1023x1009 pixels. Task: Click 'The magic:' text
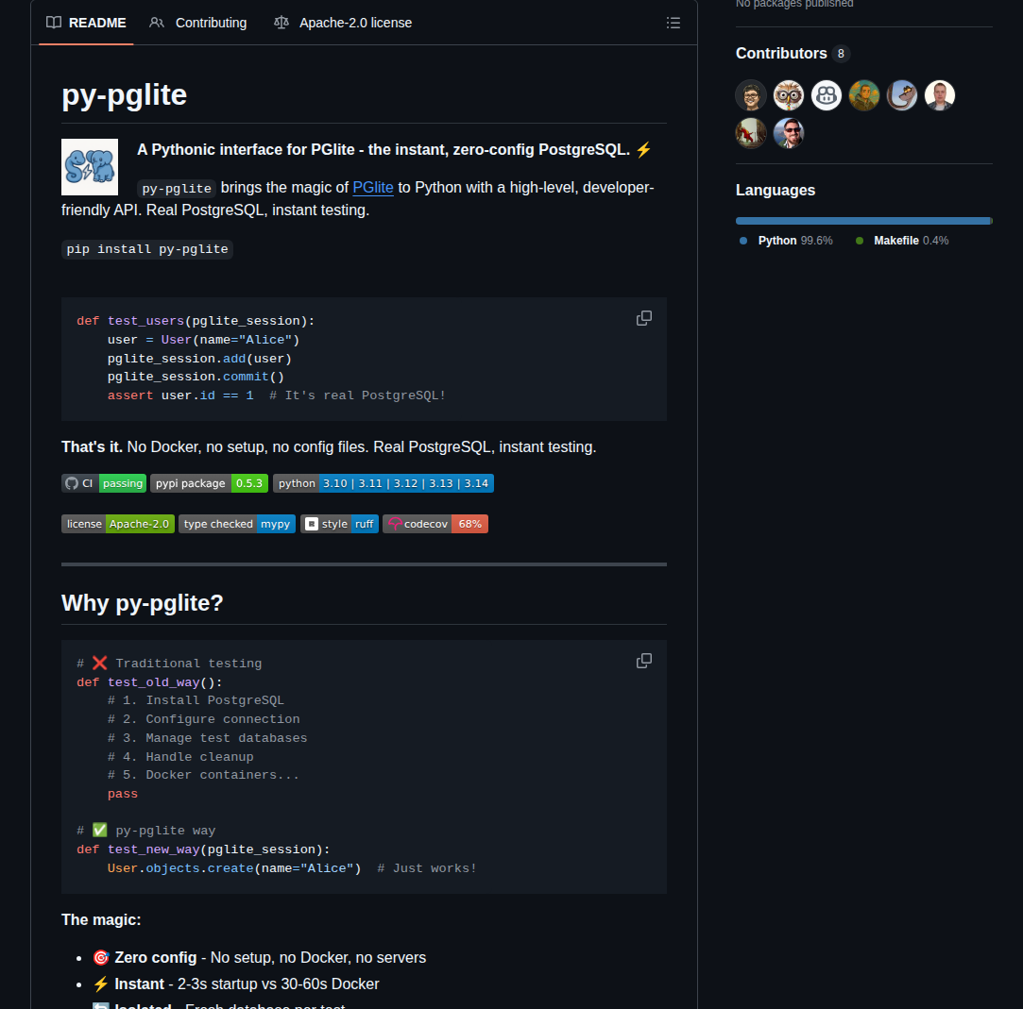[x=101, y=919]
